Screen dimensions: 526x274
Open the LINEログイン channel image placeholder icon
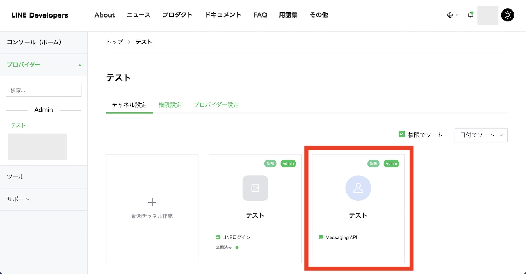tap(255, 188)
